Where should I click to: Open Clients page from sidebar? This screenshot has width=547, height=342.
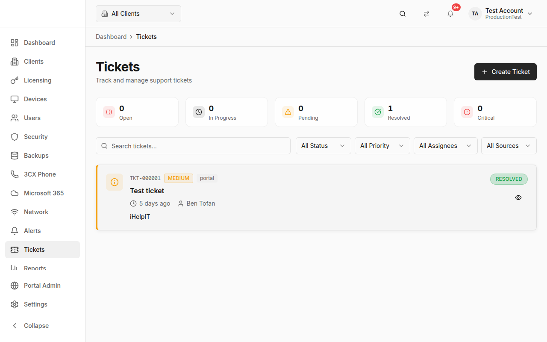click(42, 62)
